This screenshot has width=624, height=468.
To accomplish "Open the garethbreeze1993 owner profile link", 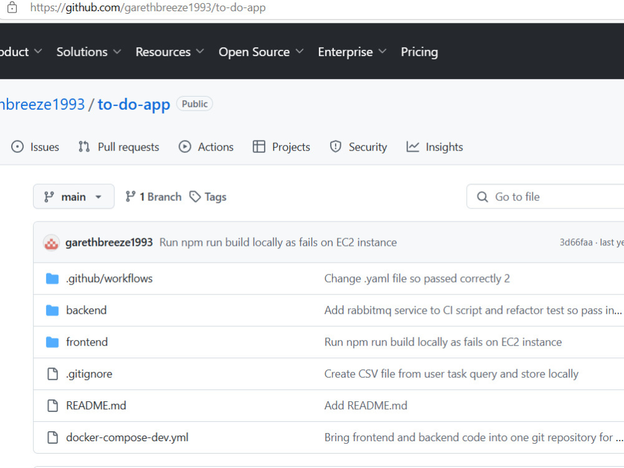I will click(42, 104).
